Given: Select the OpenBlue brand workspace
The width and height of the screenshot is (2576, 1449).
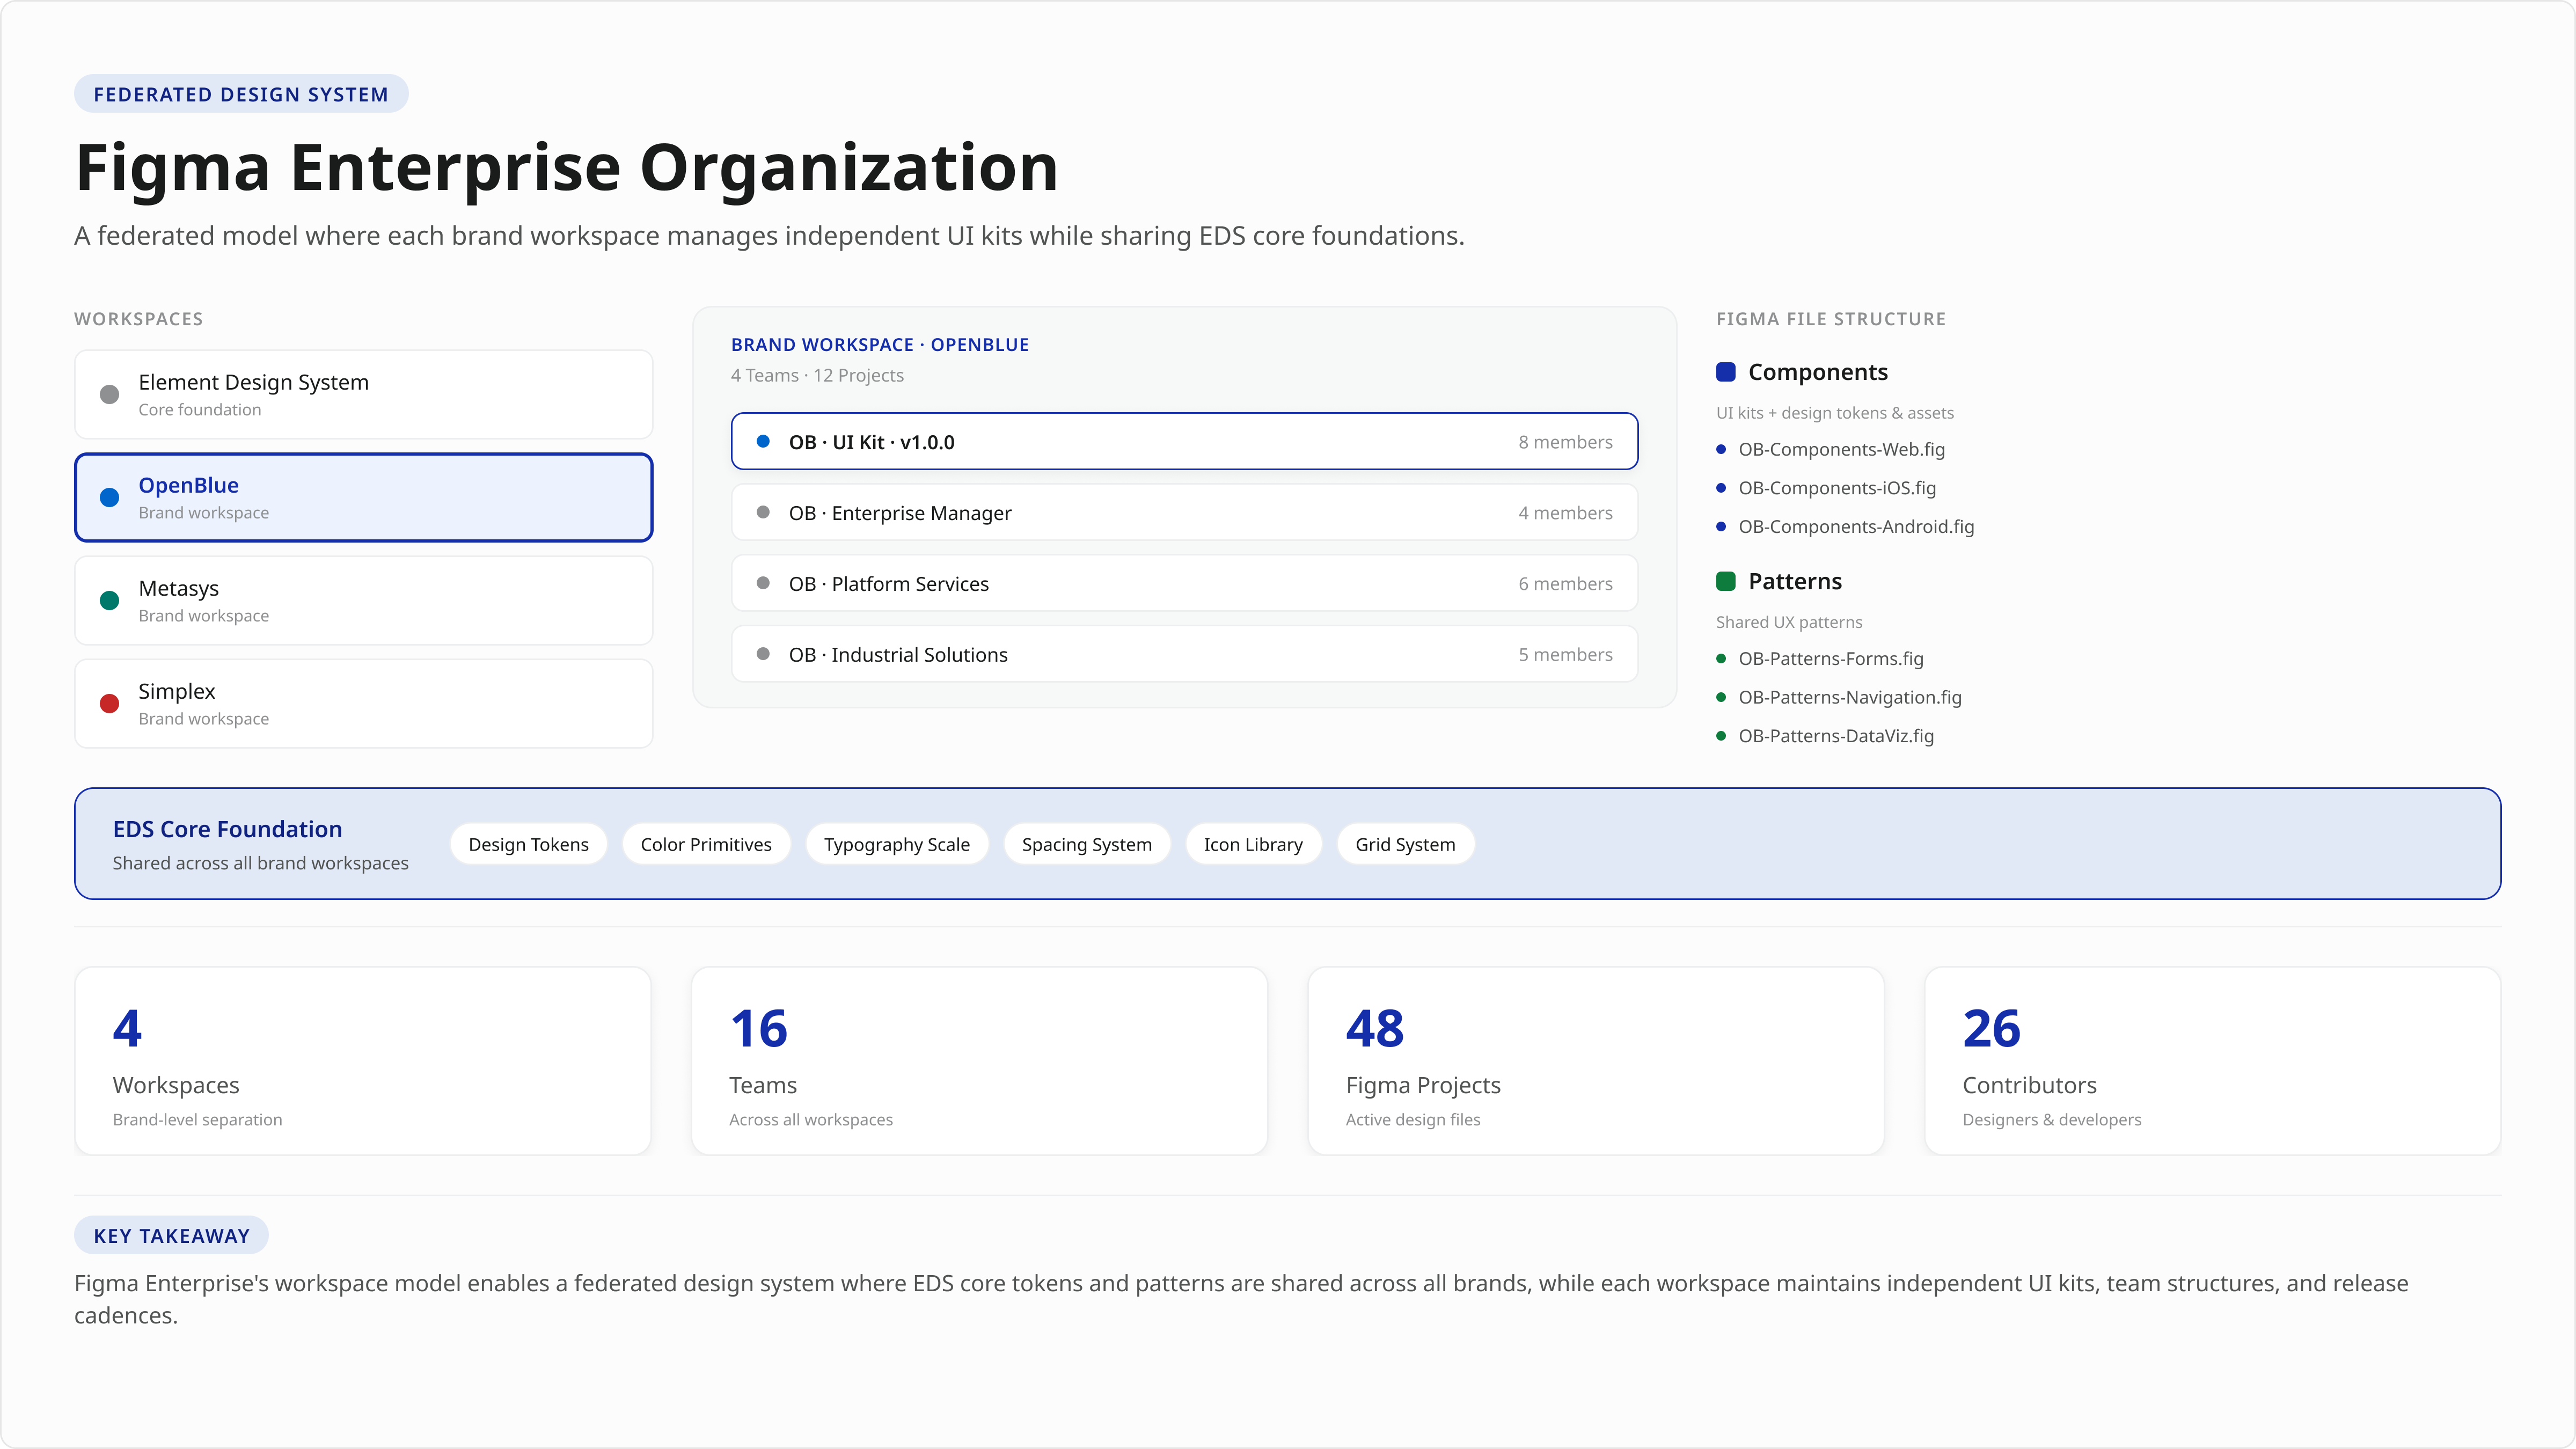Looking at the screenshot, I should point(364,497).
